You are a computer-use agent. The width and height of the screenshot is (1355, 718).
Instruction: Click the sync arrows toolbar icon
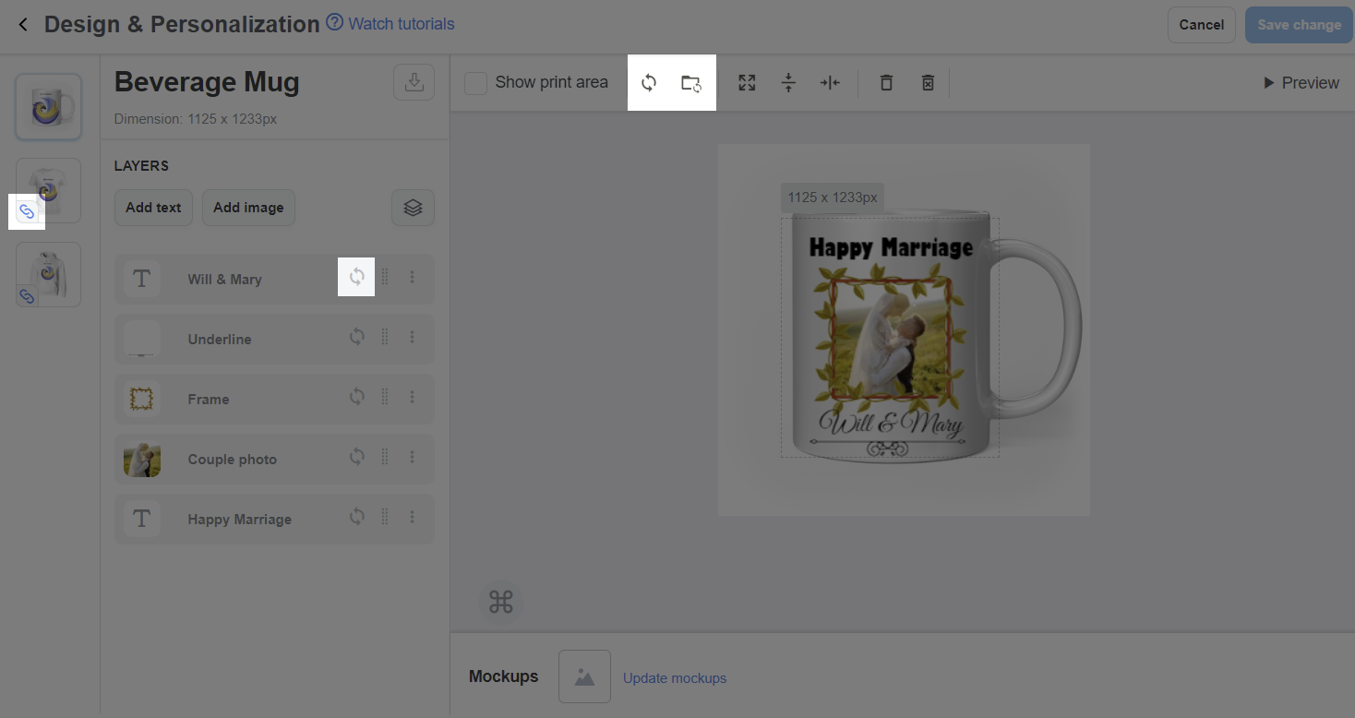pyautogui.click(x=649, y=83)
